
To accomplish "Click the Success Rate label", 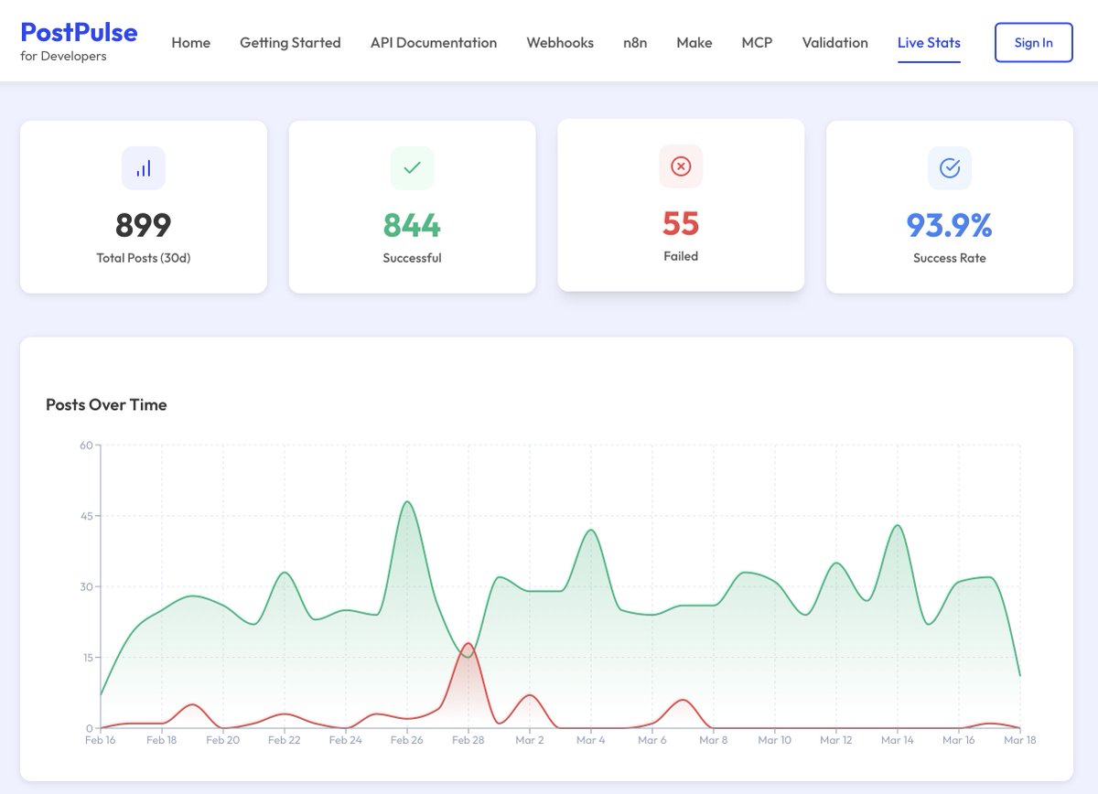I will pos(950,258).
